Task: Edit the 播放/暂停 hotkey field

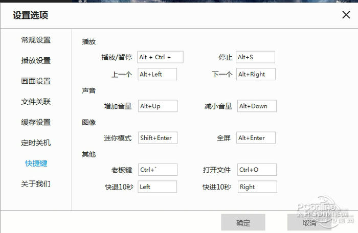Action: [x=160, y=57]
